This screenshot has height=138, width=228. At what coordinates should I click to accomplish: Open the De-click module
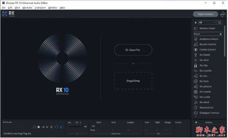coord(201,60)
